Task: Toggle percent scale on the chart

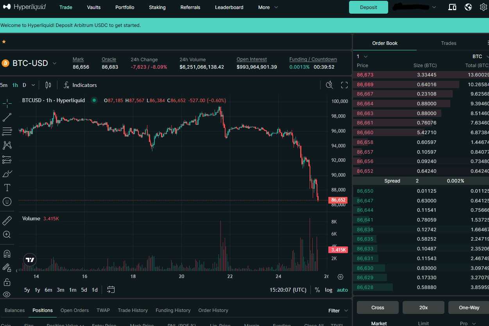Action: pos(317,290)
